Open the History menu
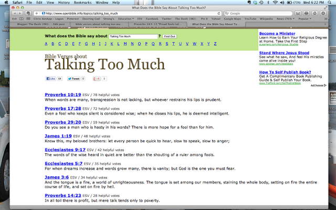Viewport: 336px width, 210px height. click(64, 2)
